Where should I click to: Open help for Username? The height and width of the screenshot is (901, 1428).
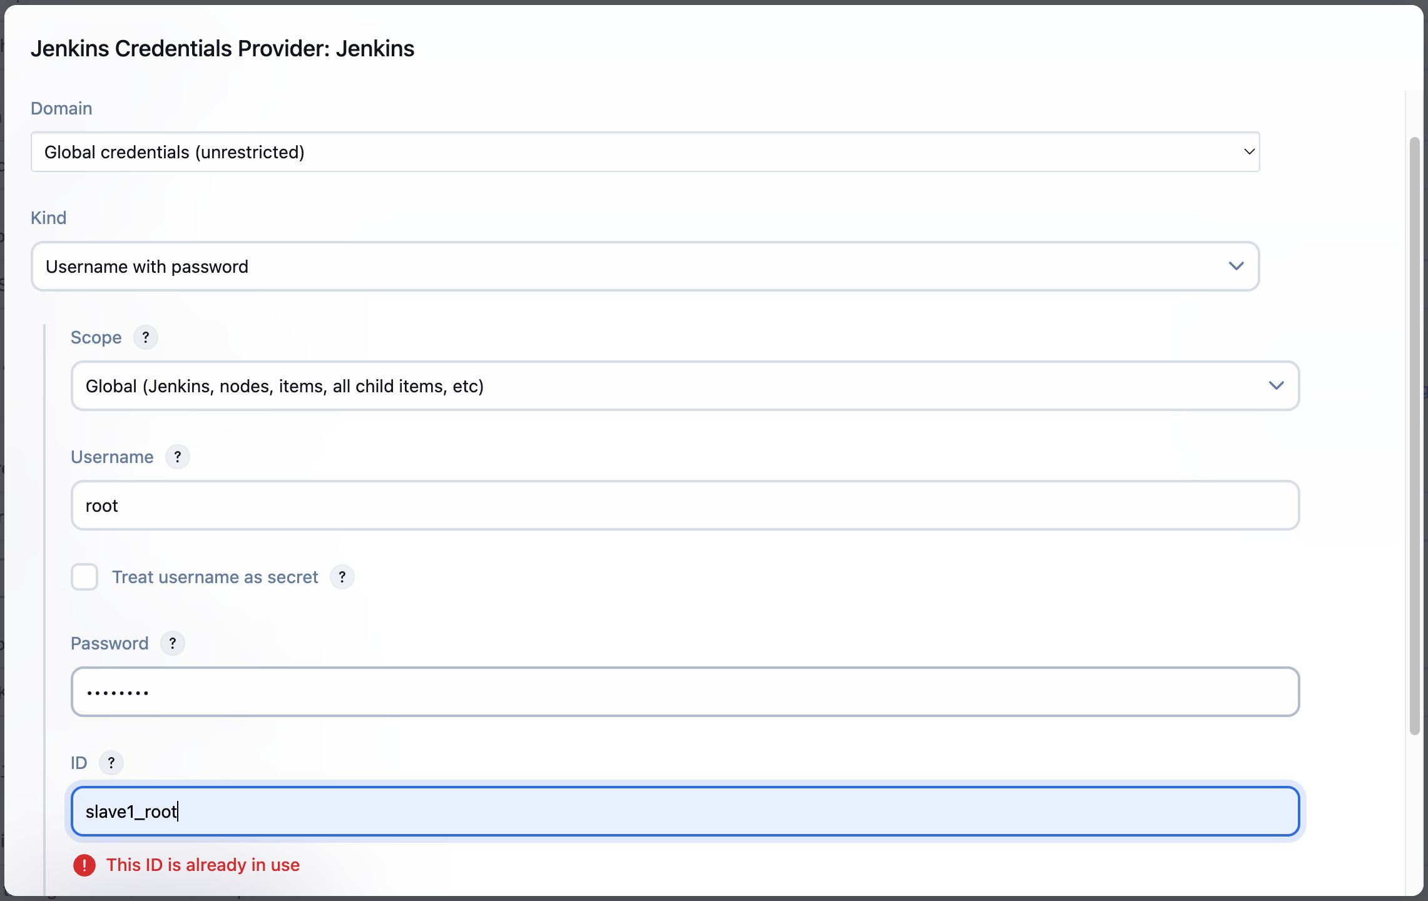tap(178, 457)
